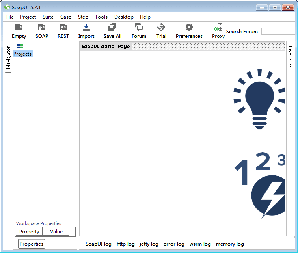Show the error log tab
The height and width of the screenshot is (253, 298).
174,244
